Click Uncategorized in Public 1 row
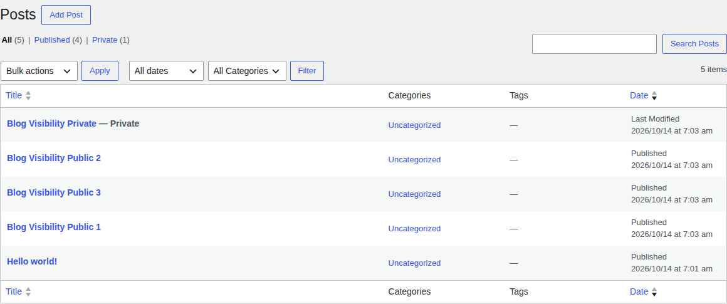This screenshot has height=304, width=727. (x=414, y=228)
